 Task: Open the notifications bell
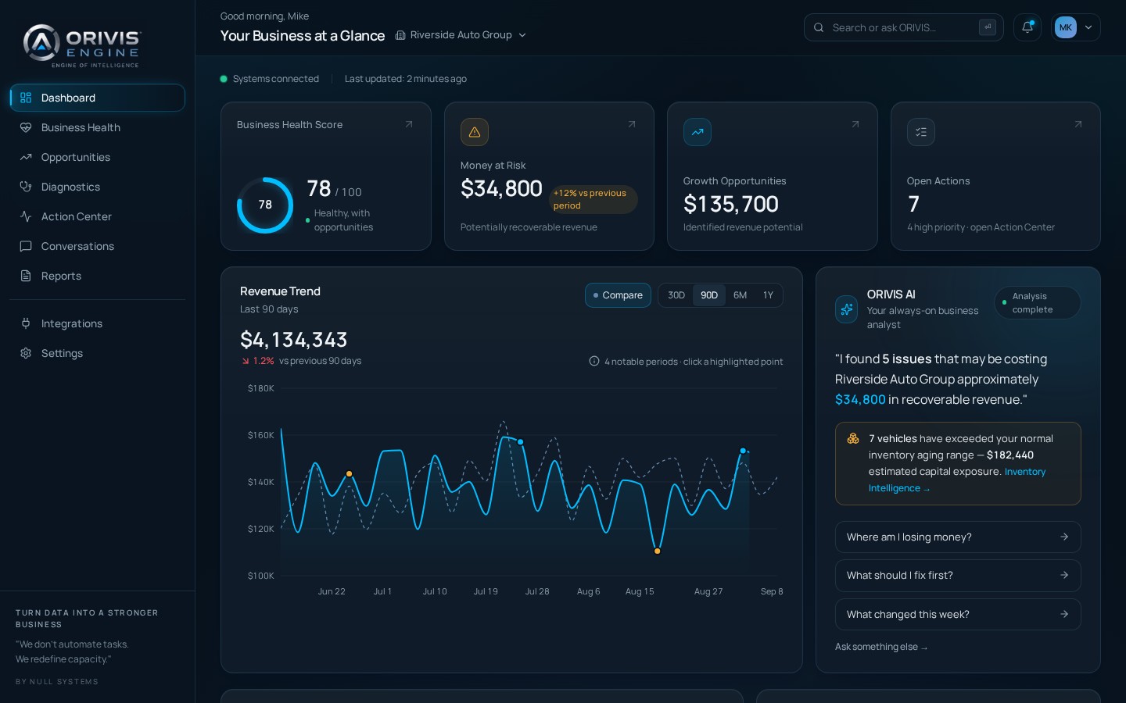click(x=1027, y=27)
